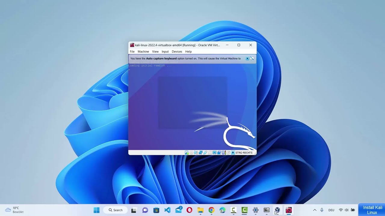Click the hard disk activity status icon
Screen dimensions: 385x216
point(187,153)
